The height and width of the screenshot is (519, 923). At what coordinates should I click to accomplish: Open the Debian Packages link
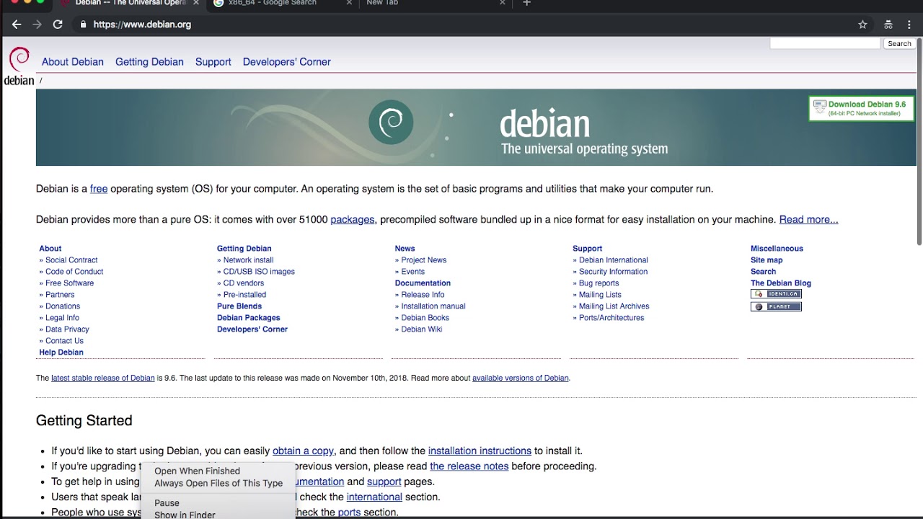(x=249, y=318)
